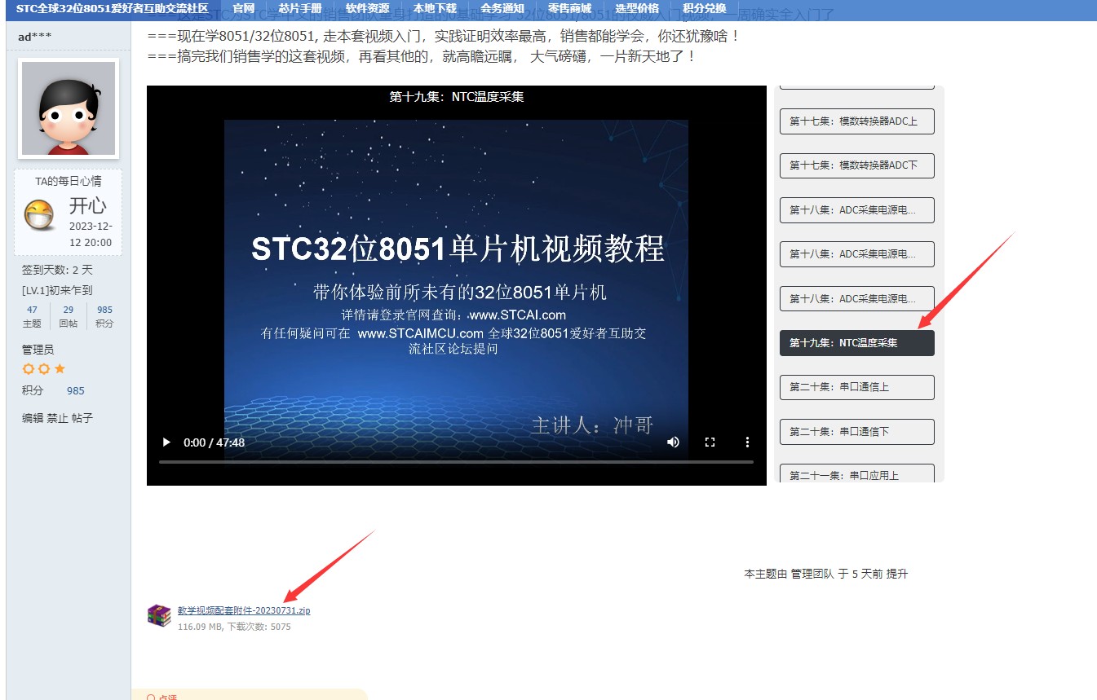Select episode 第二十一集:串口应用上
The width and height of the screenshot is (1097, 700).
857,473
